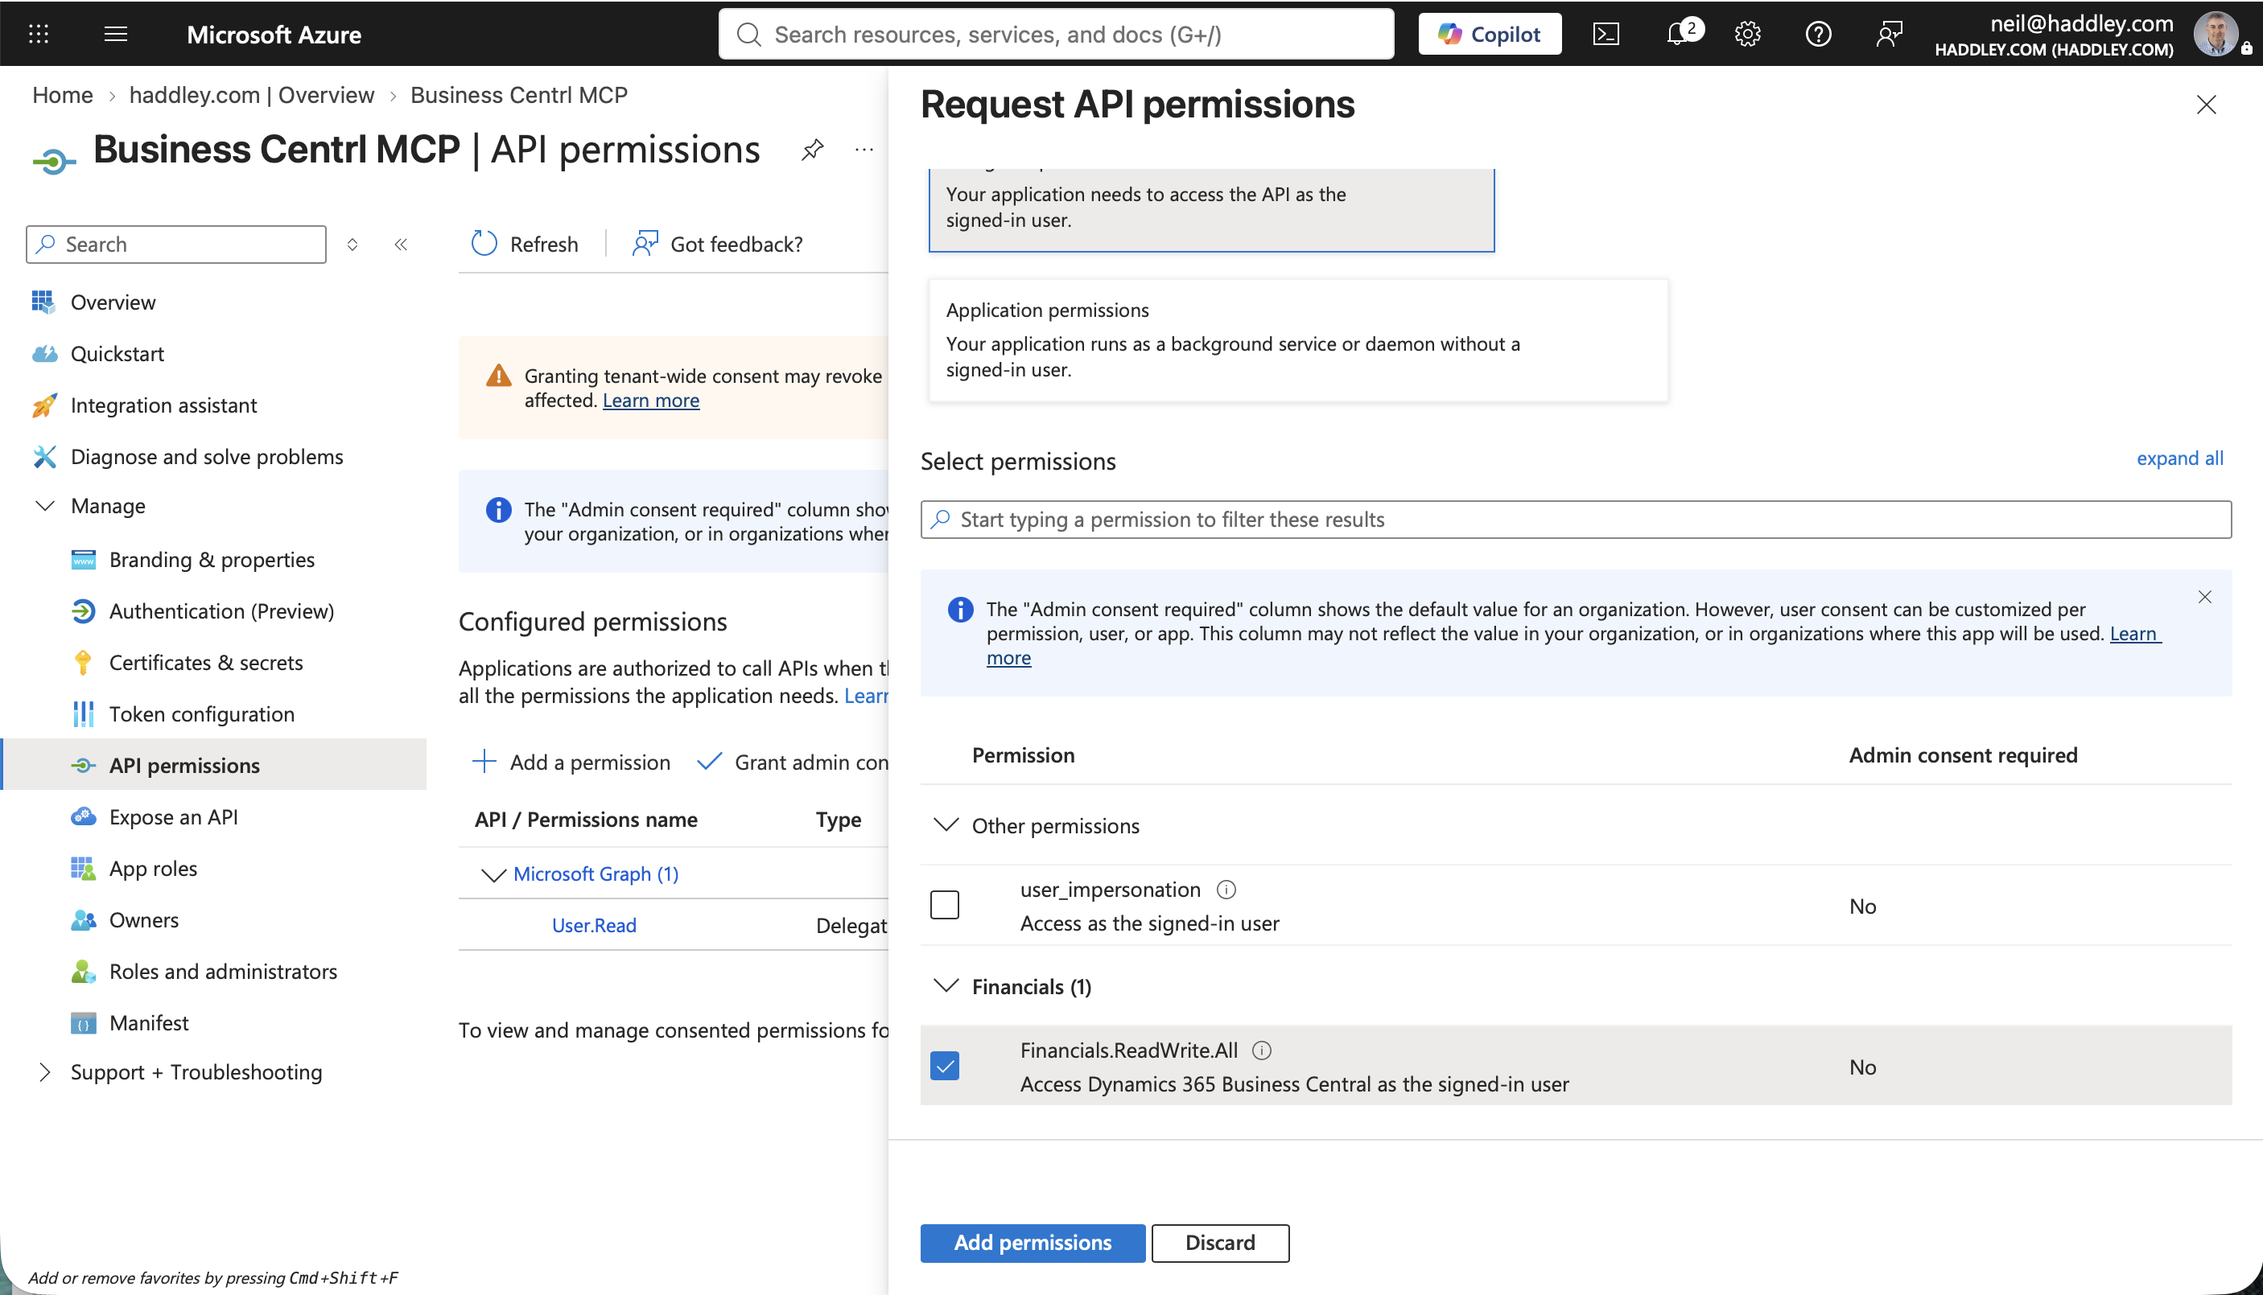Click Refresh in the toolbar
The height and width of the screenshot is (1295, 2263).
[524, 244]
